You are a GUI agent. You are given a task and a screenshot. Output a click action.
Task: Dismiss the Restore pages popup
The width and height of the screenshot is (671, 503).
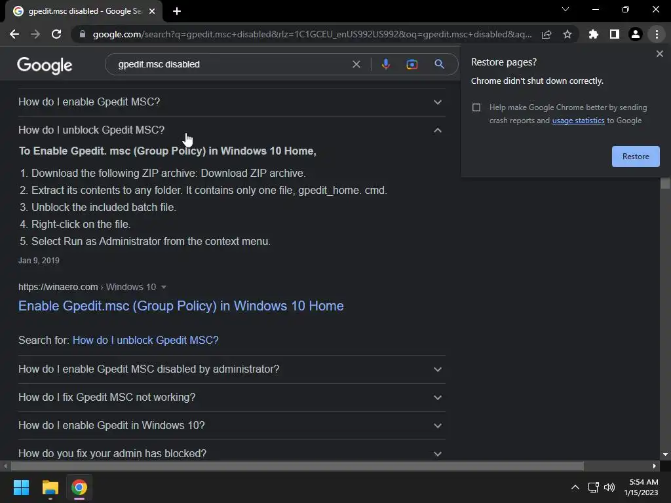pos(660,54)
